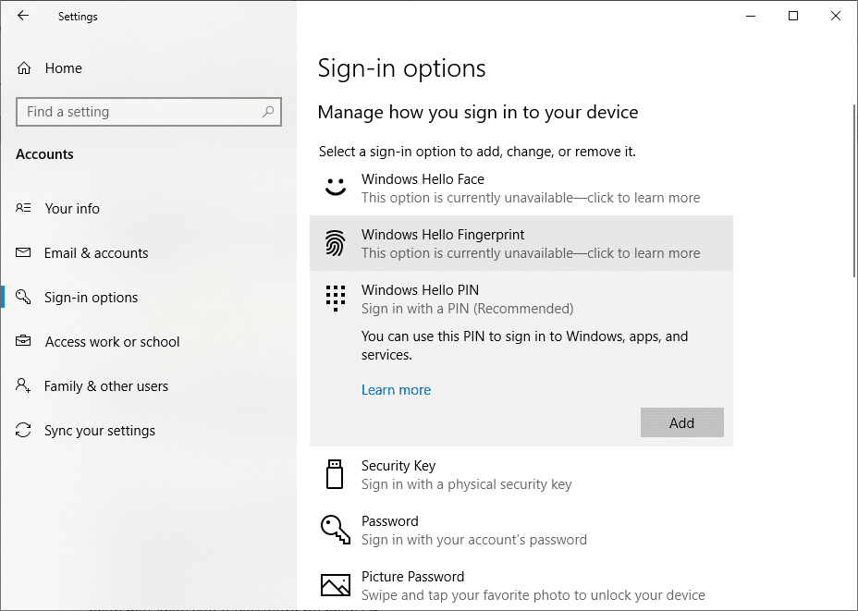Select Sync your settings
858x611 pixels.
pyautogui.click(x=100, y=431)
